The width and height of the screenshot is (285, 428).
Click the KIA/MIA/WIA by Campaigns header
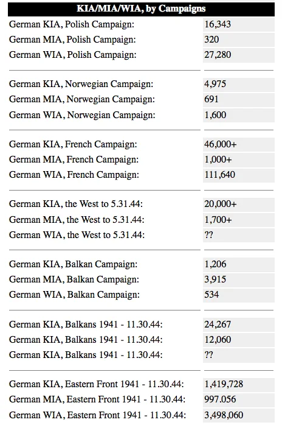(141, 9)
